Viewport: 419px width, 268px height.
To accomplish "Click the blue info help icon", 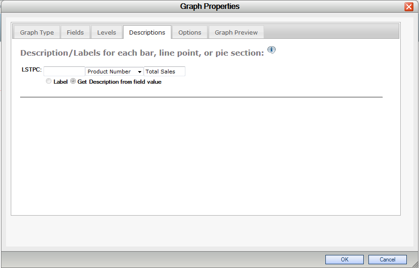I will coord(272,50).
